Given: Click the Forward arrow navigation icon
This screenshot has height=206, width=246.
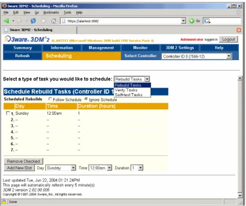Looking at the screenshot, I should (20, 21).
